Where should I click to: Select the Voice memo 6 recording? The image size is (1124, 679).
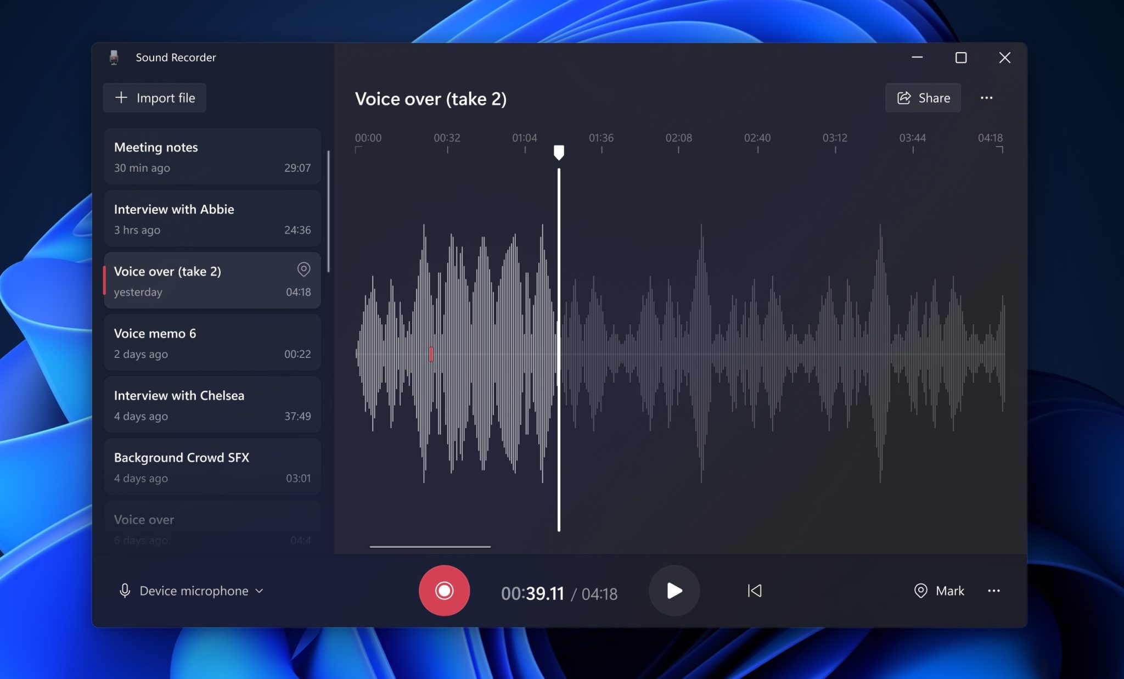coord(212,343)
